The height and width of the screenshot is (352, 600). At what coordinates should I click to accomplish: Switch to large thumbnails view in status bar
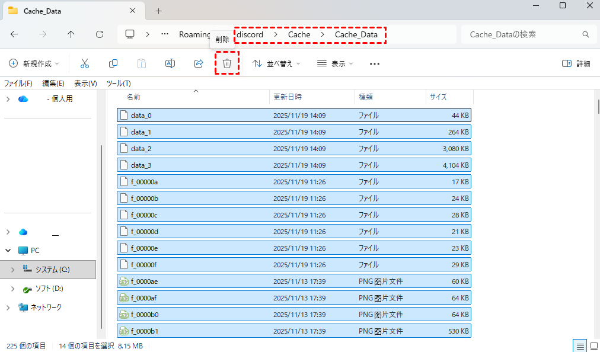tap(593, 345)
